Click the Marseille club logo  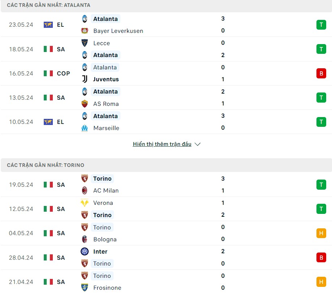tap(85, 128)
